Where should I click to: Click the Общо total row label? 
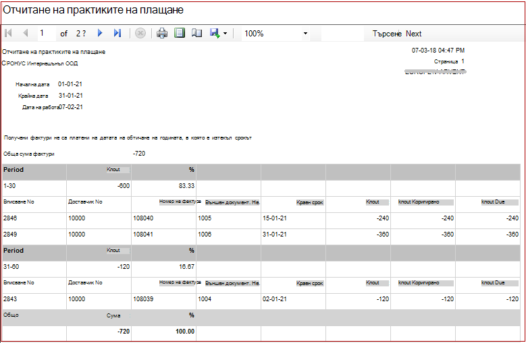11,315
